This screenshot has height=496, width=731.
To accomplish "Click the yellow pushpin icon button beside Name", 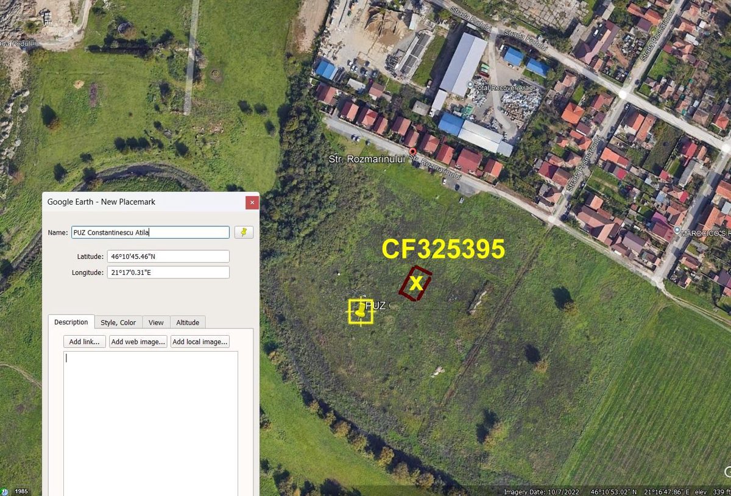I will coord(244,232).
